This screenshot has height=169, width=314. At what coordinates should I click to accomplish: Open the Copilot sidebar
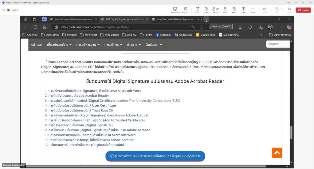289,27
